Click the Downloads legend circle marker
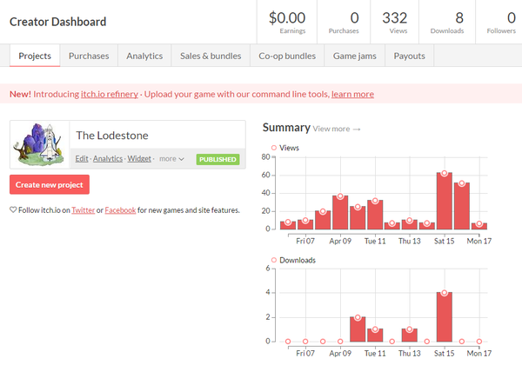522x365 pixels. coord(274,260)
